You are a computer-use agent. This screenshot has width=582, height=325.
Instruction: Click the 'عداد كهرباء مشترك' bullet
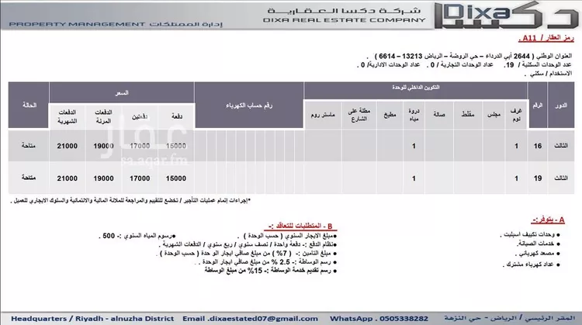click(531, 264)
